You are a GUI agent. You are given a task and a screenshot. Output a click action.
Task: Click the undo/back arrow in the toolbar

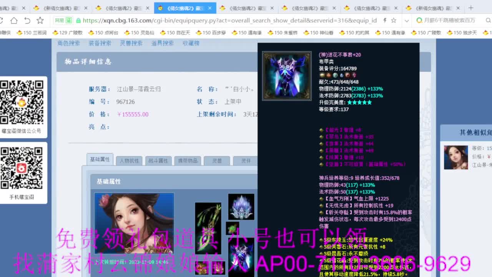(x=27, y=20)
